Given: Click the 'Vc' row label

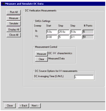Looking at the screenshot, I should (37, 36).
